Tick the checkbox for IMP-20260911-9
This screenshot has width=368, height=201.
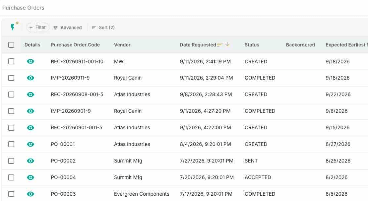tap(11, 78)
